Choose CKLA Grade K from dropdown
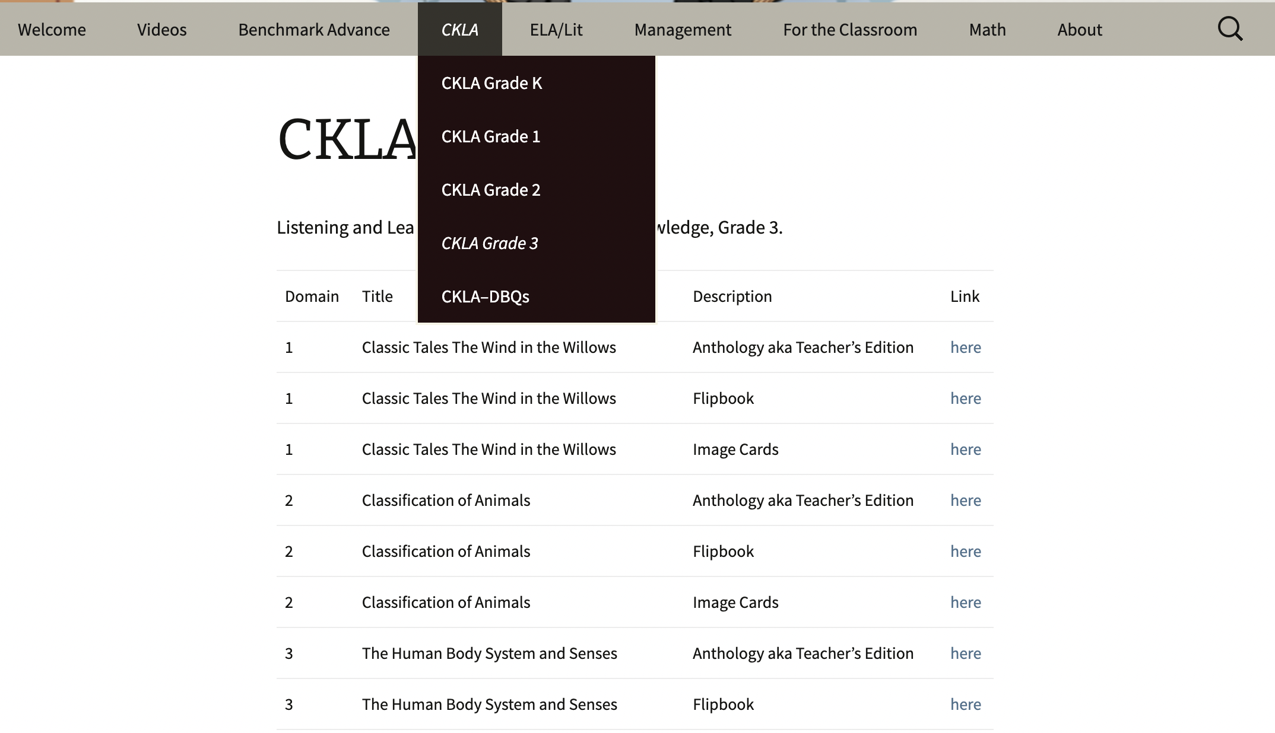The image size is (1275, 733). [491, 83]
